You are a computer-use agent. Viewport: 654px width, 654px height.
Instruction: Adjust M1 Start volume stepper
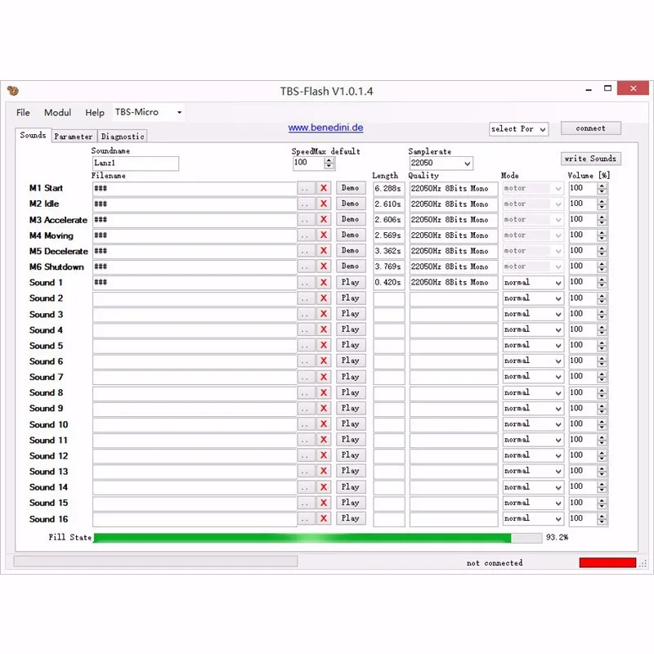[x=602, y=189]
